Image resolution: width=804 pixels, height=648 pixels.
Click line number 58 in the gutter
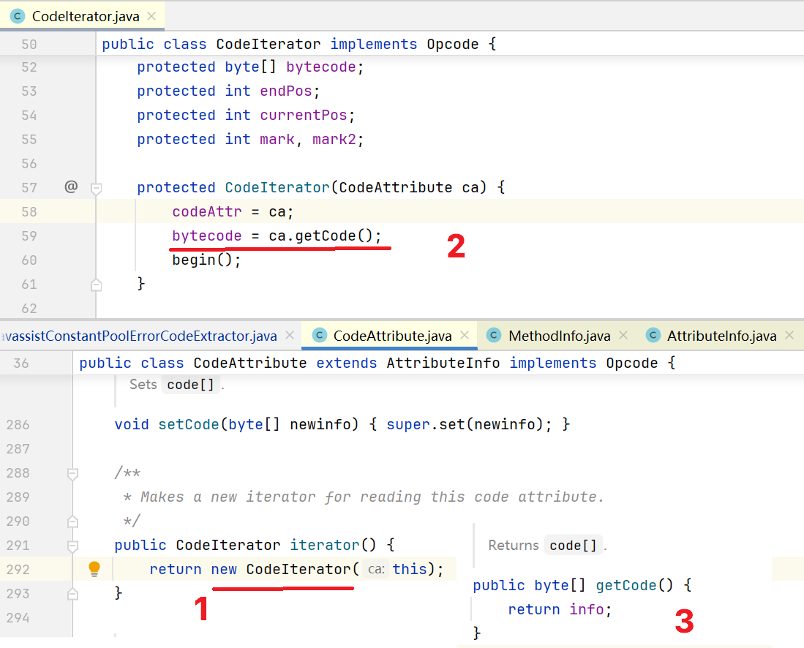point(29,211)
